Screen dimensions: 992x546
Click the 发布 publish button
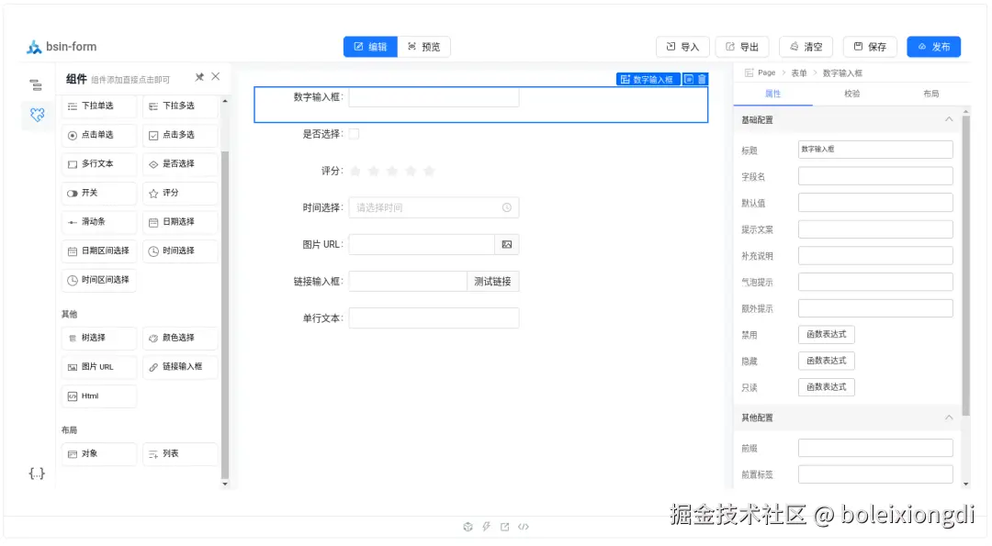[934, 47]
